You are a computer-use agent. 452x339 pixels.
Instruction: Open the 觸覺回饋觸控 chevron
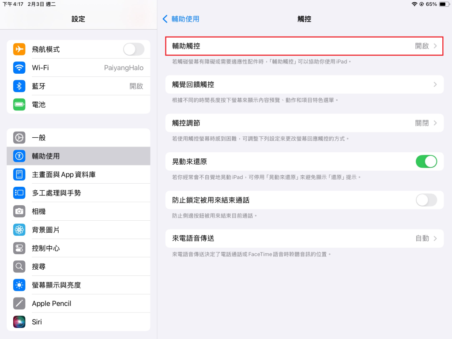(435, 84)
